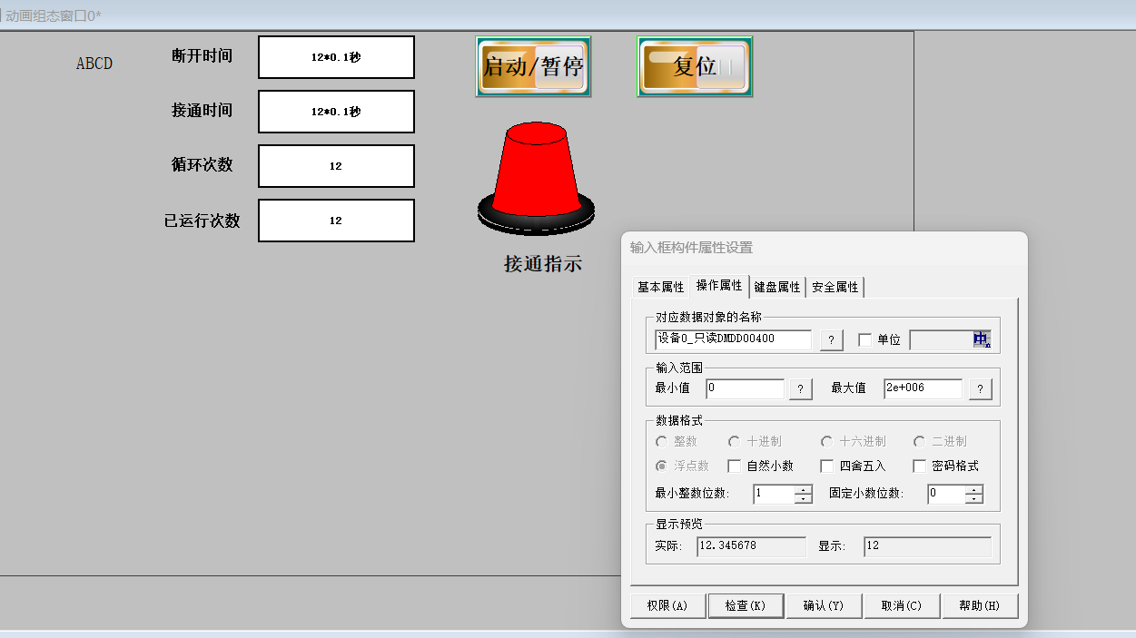Toggle the 四舍五入 checkbox
The height and width of the screenshot is (638, 1136).
tap(826, 466)
